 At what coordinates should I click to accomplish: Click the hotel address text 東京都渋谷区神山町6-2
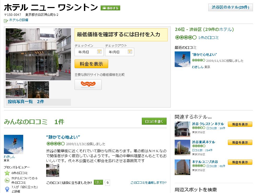[x=42, y=15]
